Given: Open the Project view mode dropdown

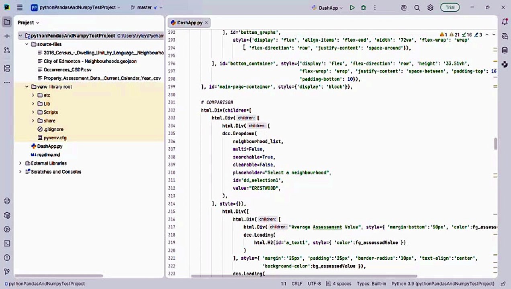Looking at the screenshot, I should click(29, 23).
